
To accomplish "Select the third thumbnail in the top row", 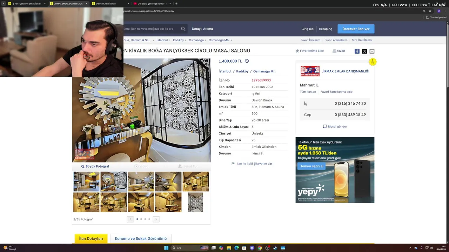I will click(x=141, y=181).
